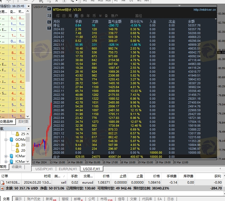The height and width of the screenshot is (201, 225).
Task: Click the 移 move button on the panel
Action: tap(49, 16)
